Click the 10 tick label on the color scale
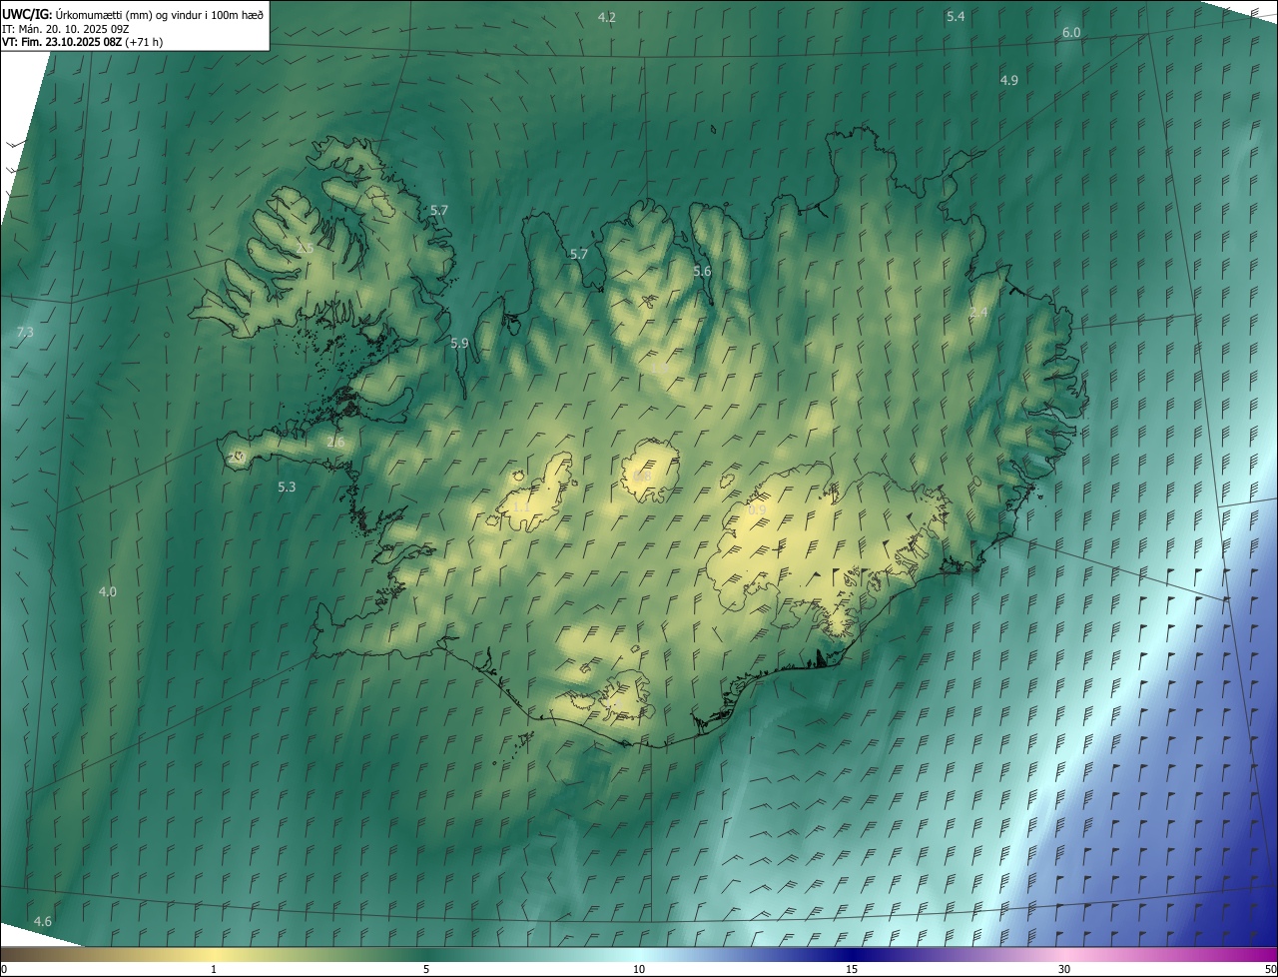1278x977 pixels. click(x=639, y=969)
